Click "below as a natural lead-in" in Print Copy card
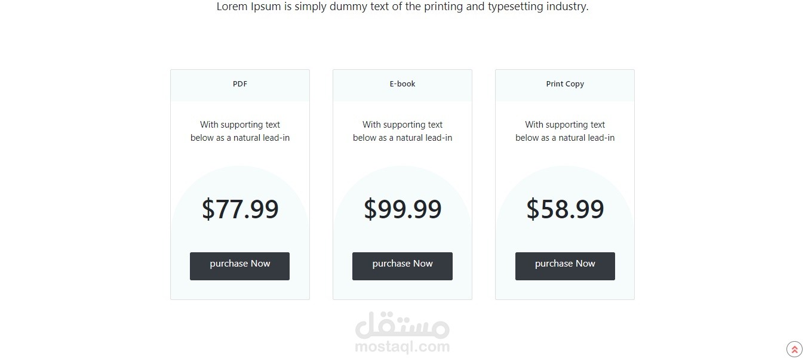 tap(565, 138)
